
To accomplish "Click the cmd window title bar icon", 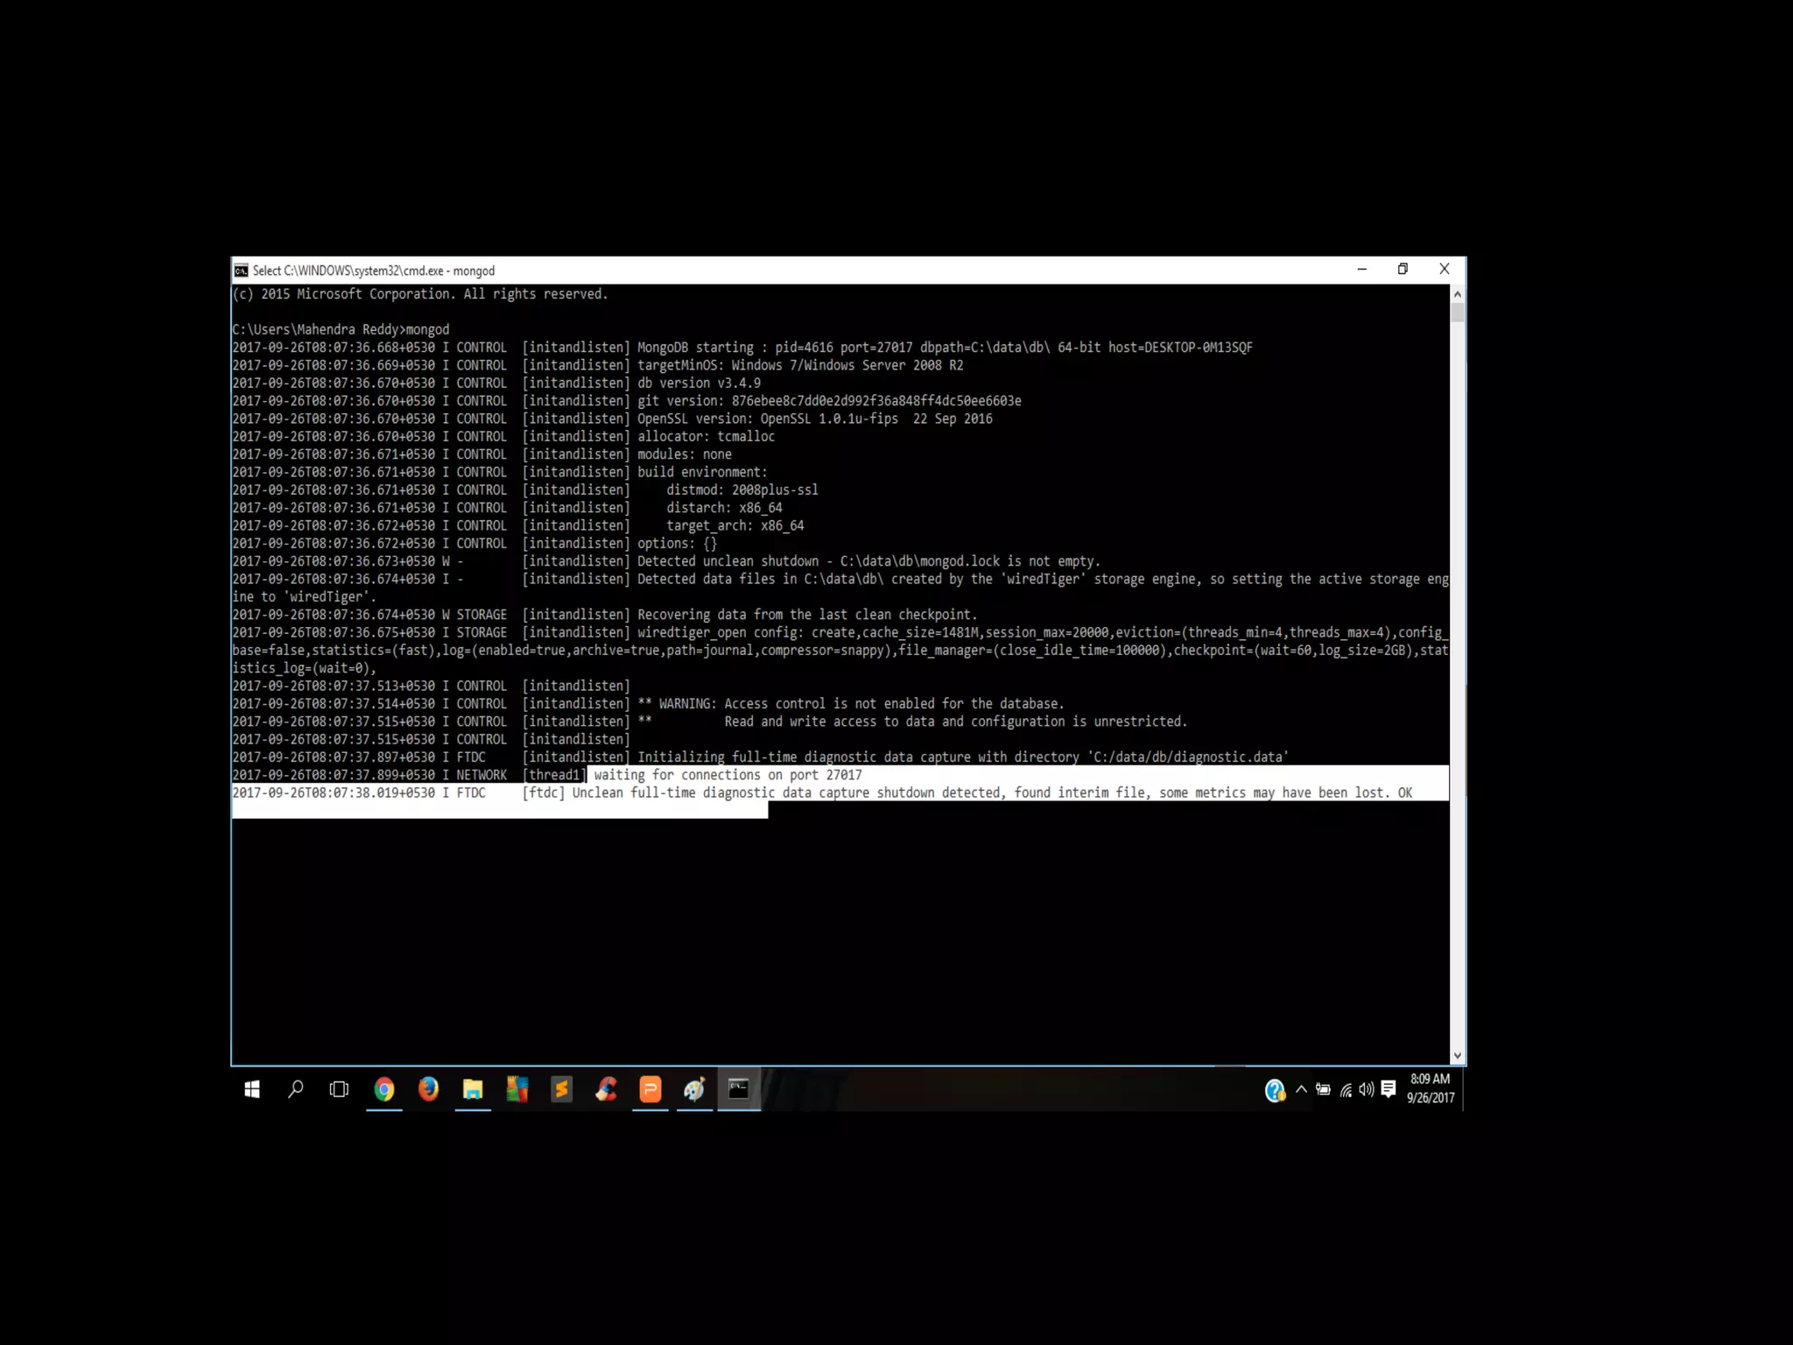I will 241,271.
